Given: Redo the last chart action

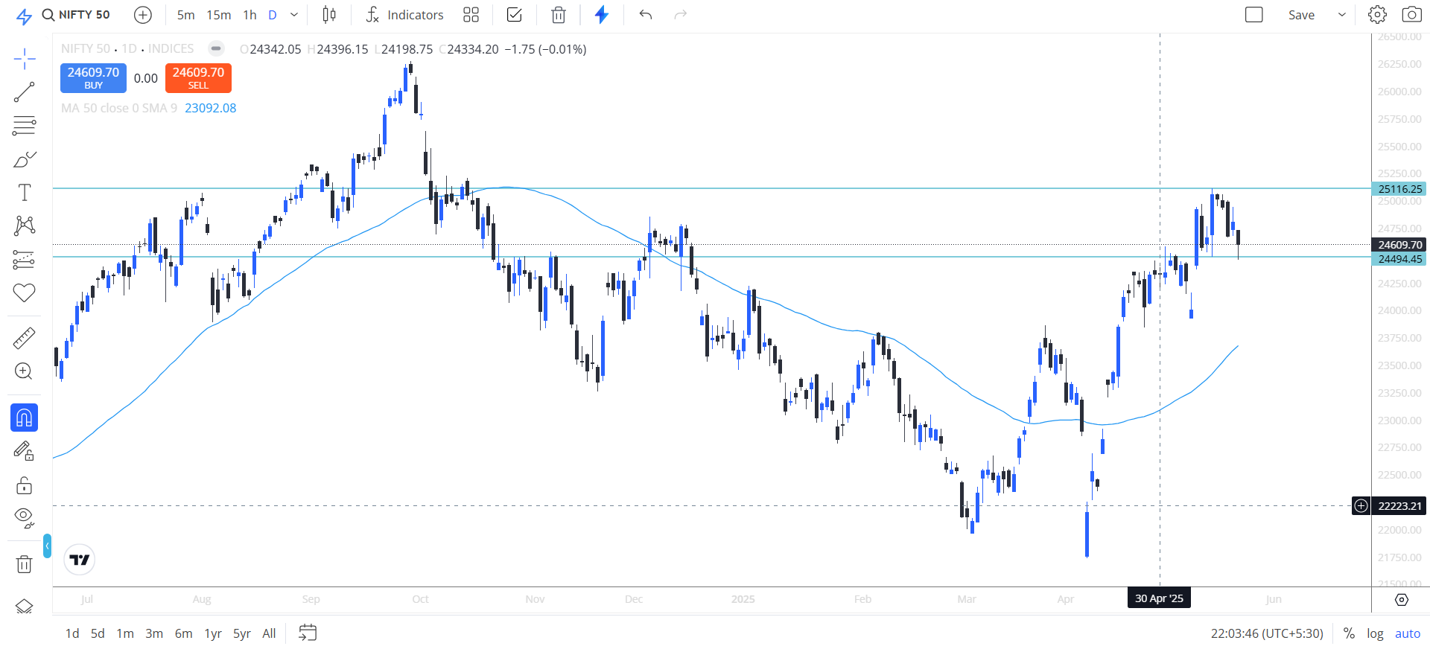Looking at the screenshot, I should click(x=680, y=15).
